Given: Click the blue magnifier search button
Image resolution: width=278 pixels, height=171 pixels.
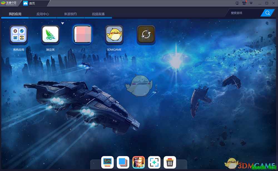Looking at the screenshot, I should [x=267, y=13].
